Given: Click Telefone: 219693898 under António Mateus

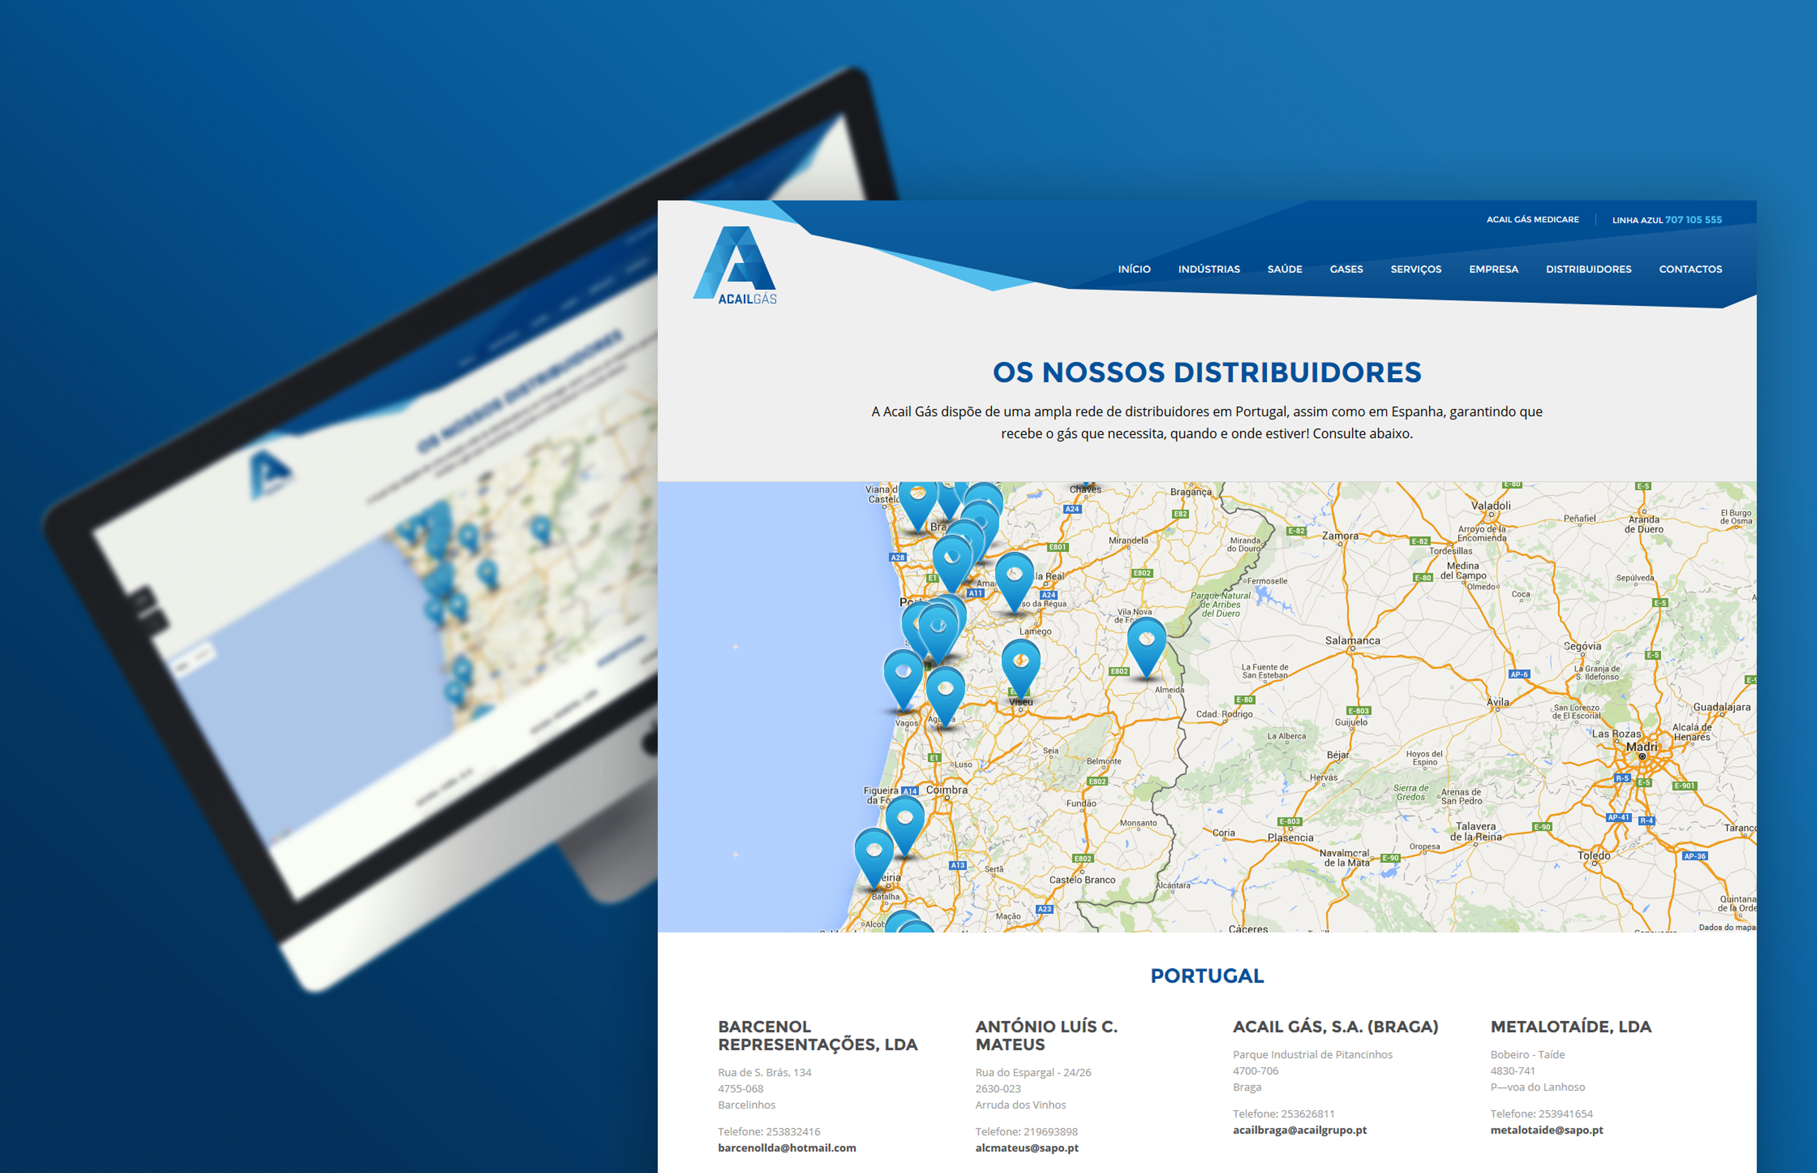Looking at the screenshot, I should click(1026, 1131).
